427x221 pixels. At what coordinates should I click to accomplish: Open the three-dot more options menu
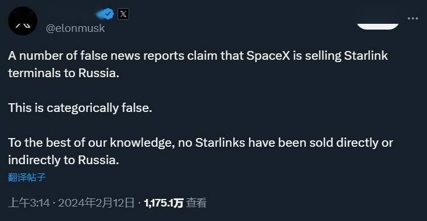tap(413, 19)
